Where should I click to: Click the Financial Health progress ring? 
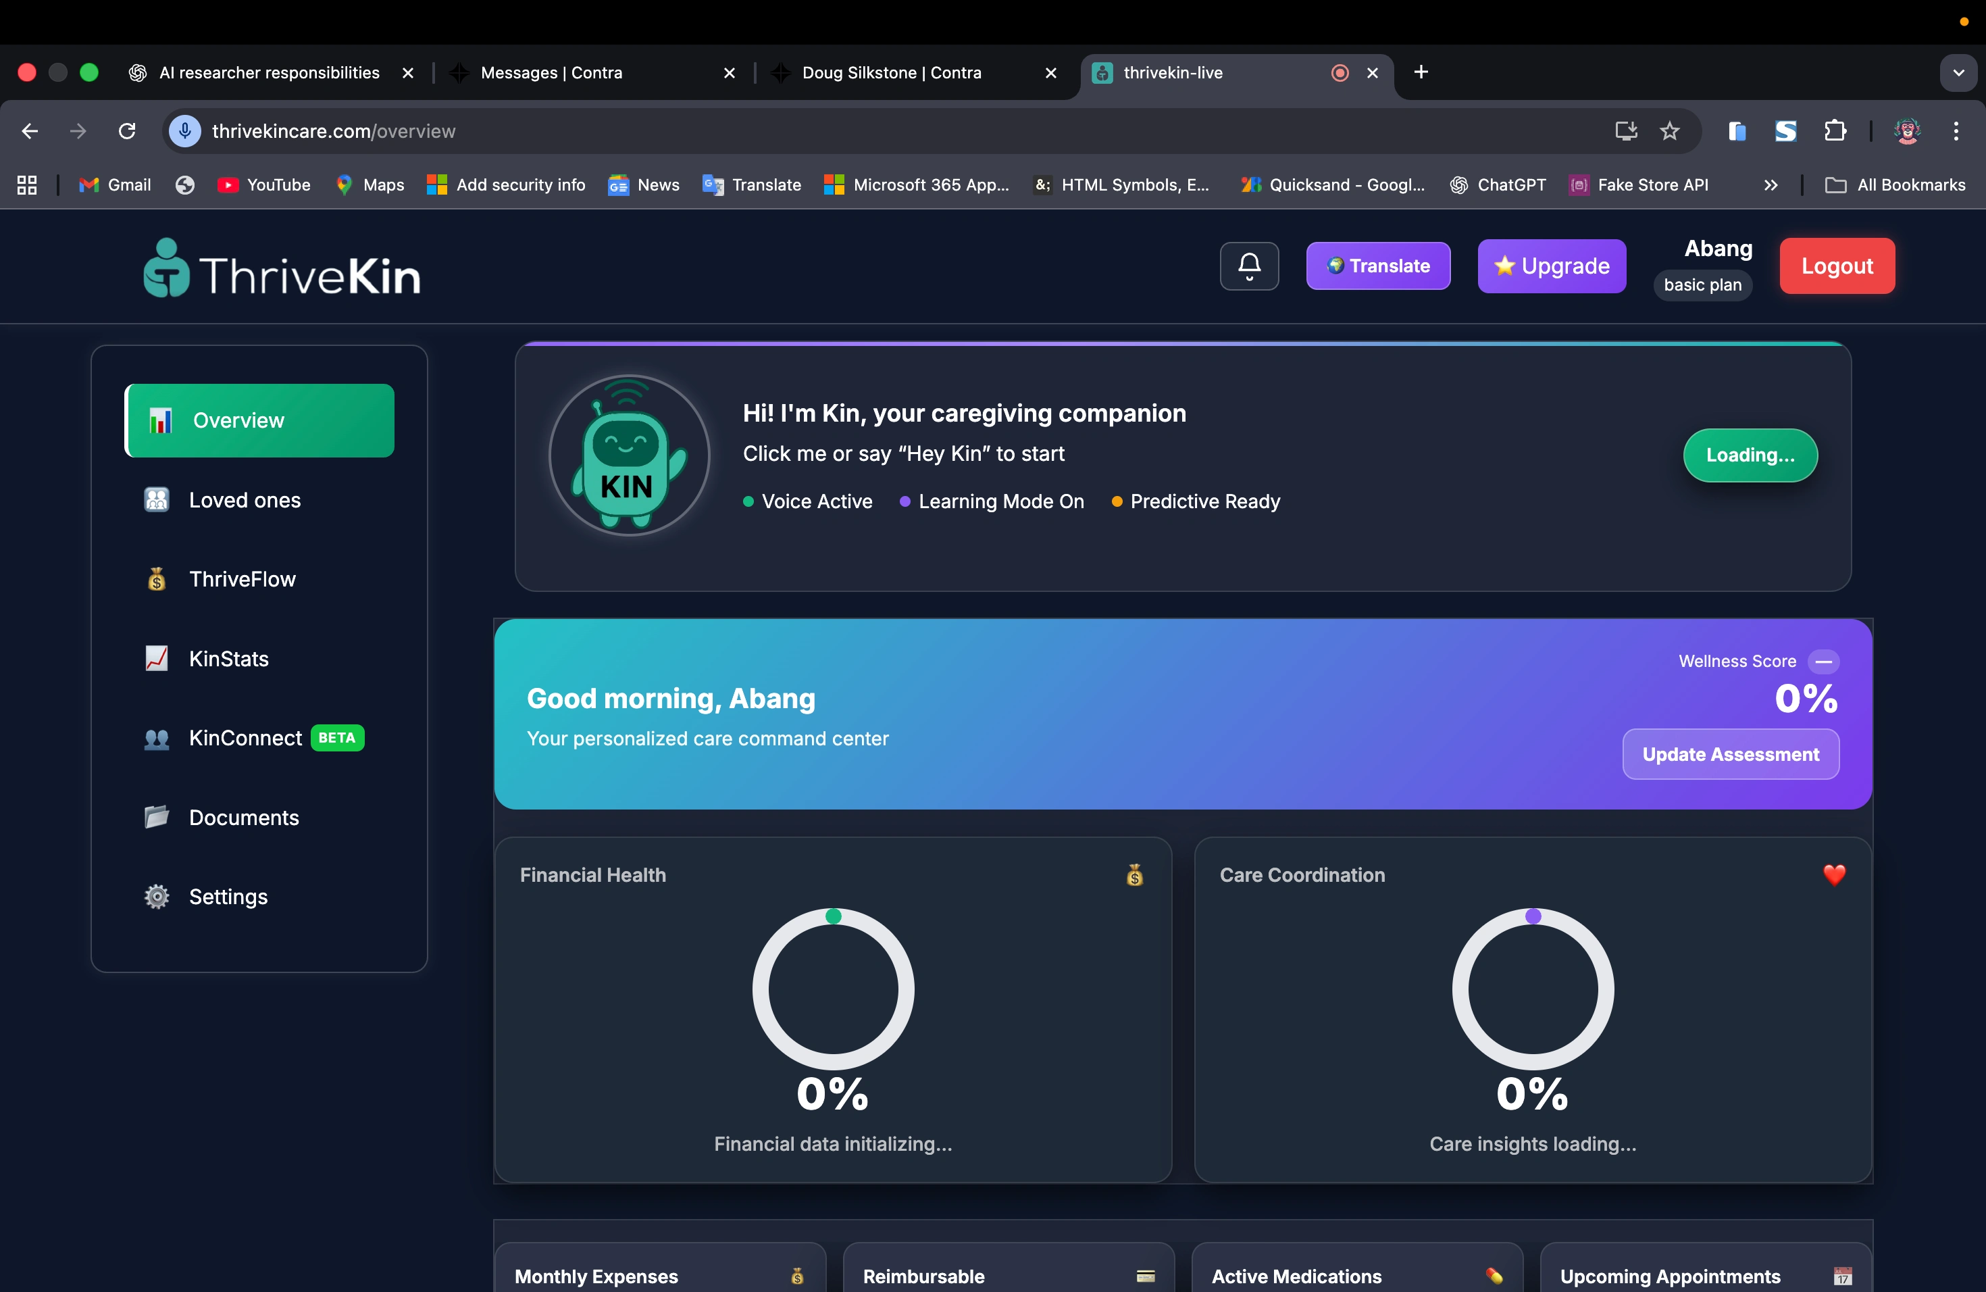[x=833, y=989]
